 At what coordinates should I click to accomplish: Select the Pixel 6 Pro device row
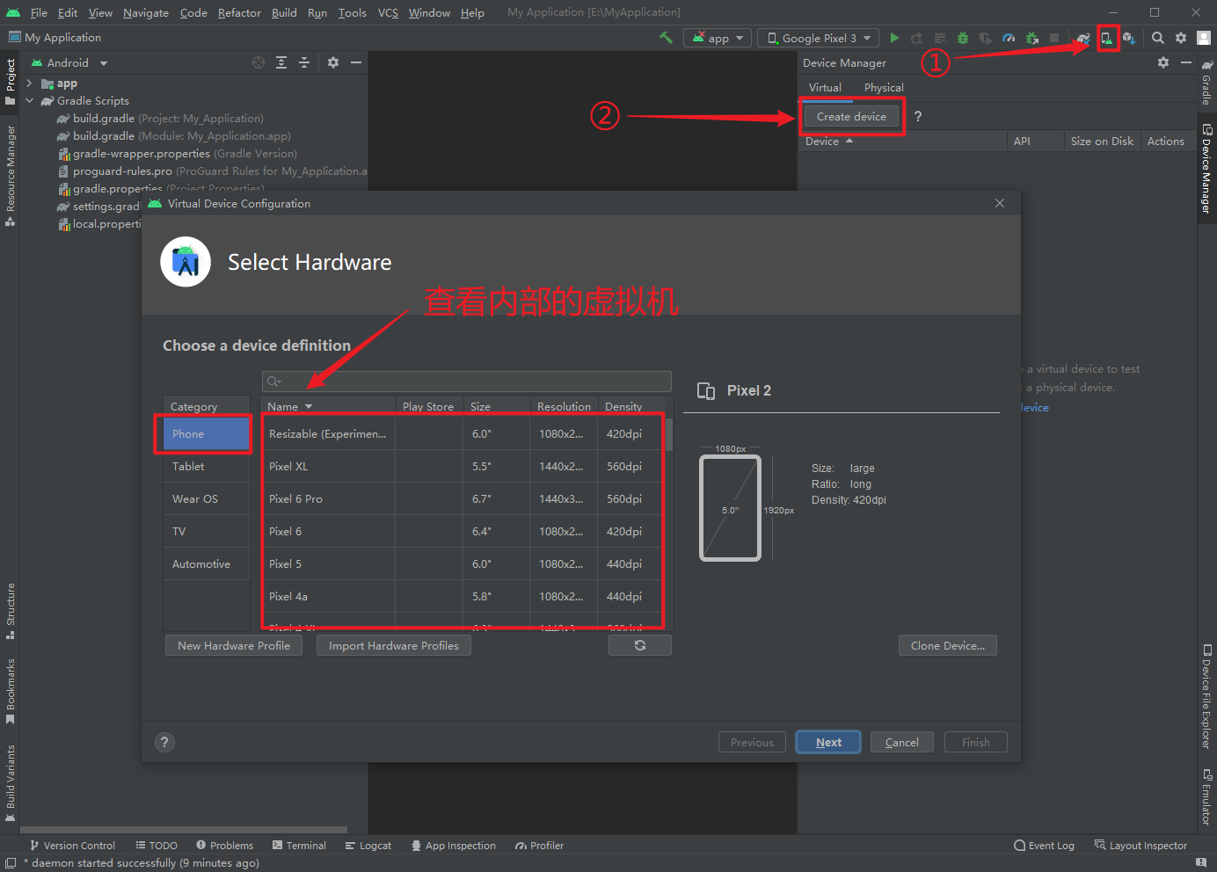[x=463, y=498]
